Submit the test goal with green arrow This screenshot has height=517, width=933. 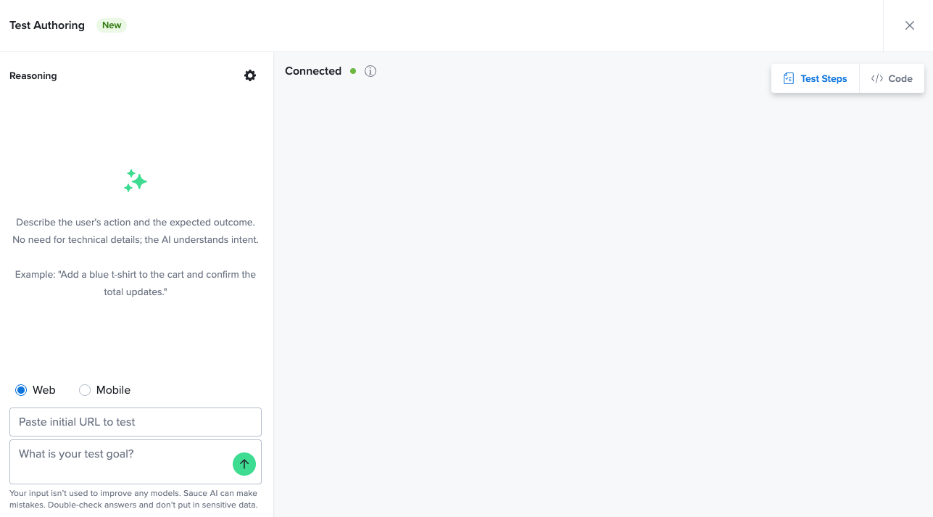(x=244, y=464)
